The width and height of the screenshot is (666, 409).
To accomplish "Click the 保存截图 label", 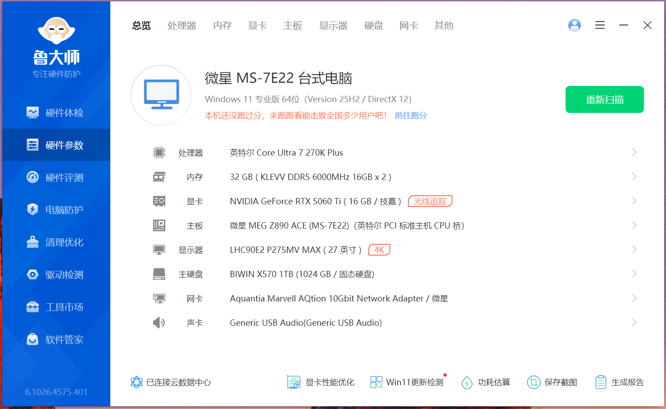I will tap(561, 382).
